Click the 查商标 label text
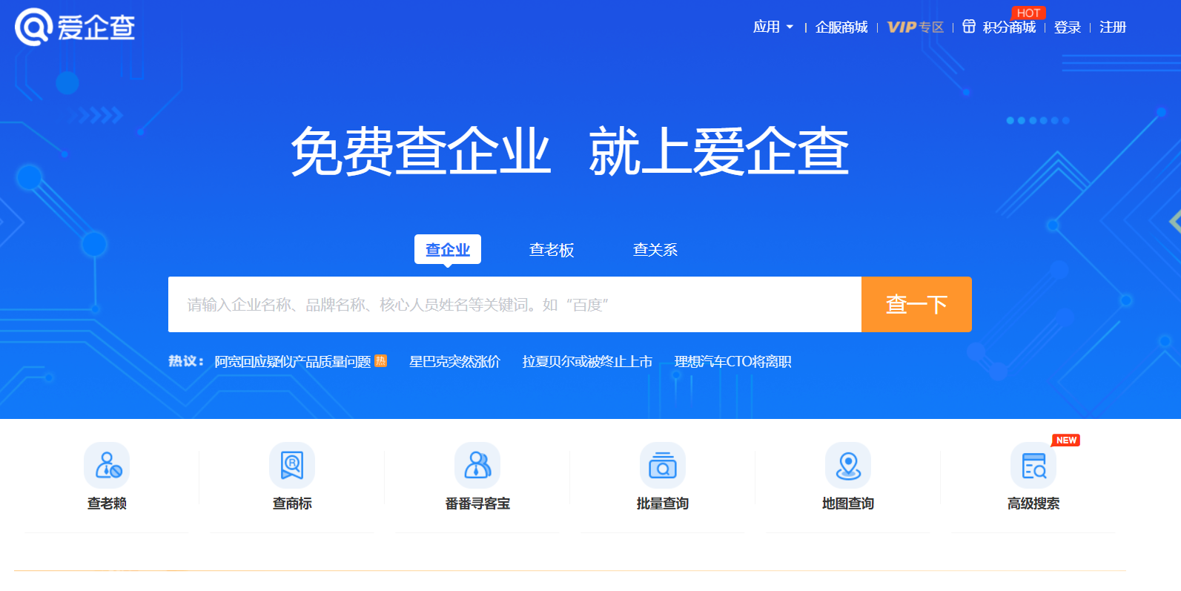Image resolution: width=1181 pixels, height=591 pixels. 292,503
